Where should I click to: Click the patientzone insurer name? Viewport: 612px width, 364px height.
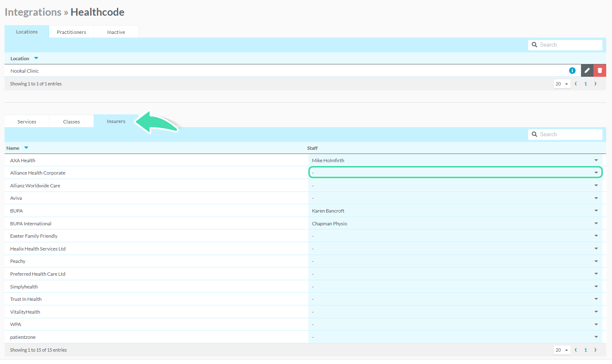point(23,337)
